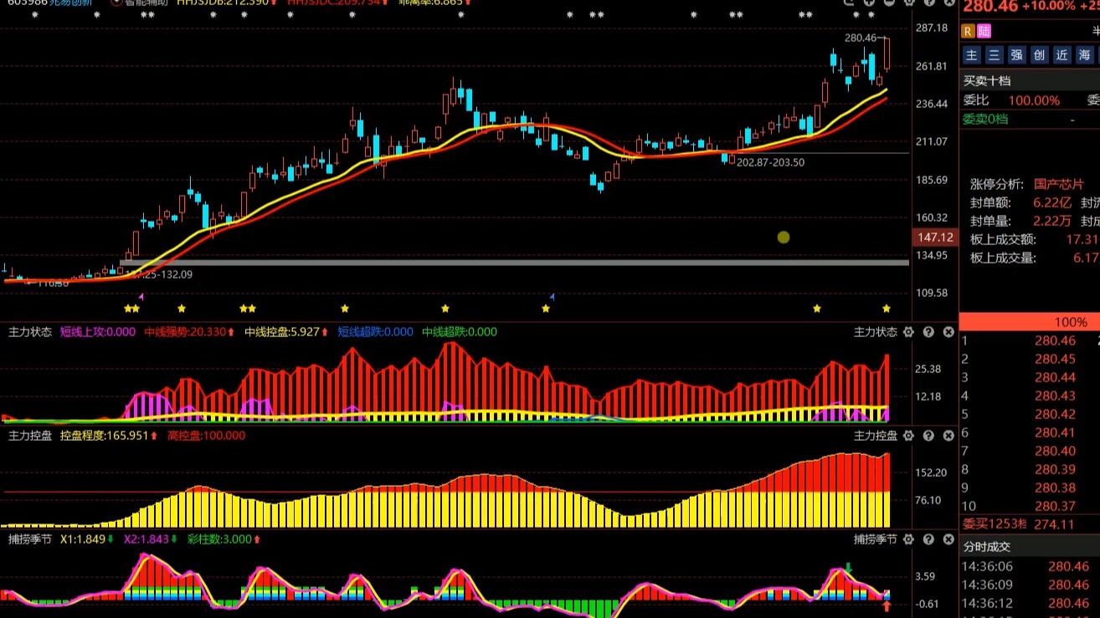This screenshot has height=618, width=1100.
Task: Expand the 主力状态 indicator name selector
Action: pos(875,332)
